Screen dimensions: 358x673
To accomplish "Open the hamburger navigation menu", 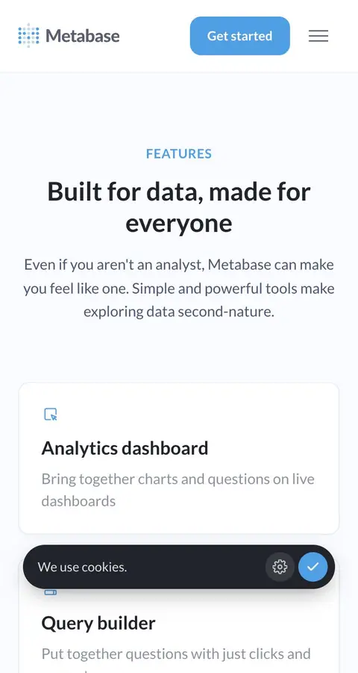I will pyautogui.click(x=318, y=36).
